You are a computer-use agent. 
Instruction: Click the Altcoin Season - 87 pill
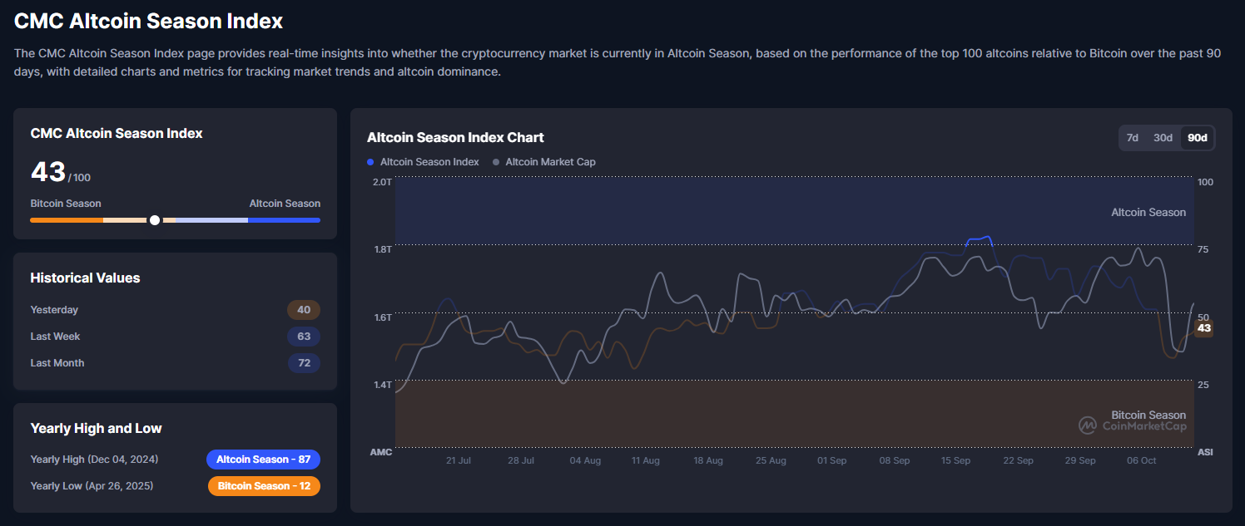(263, 460)
